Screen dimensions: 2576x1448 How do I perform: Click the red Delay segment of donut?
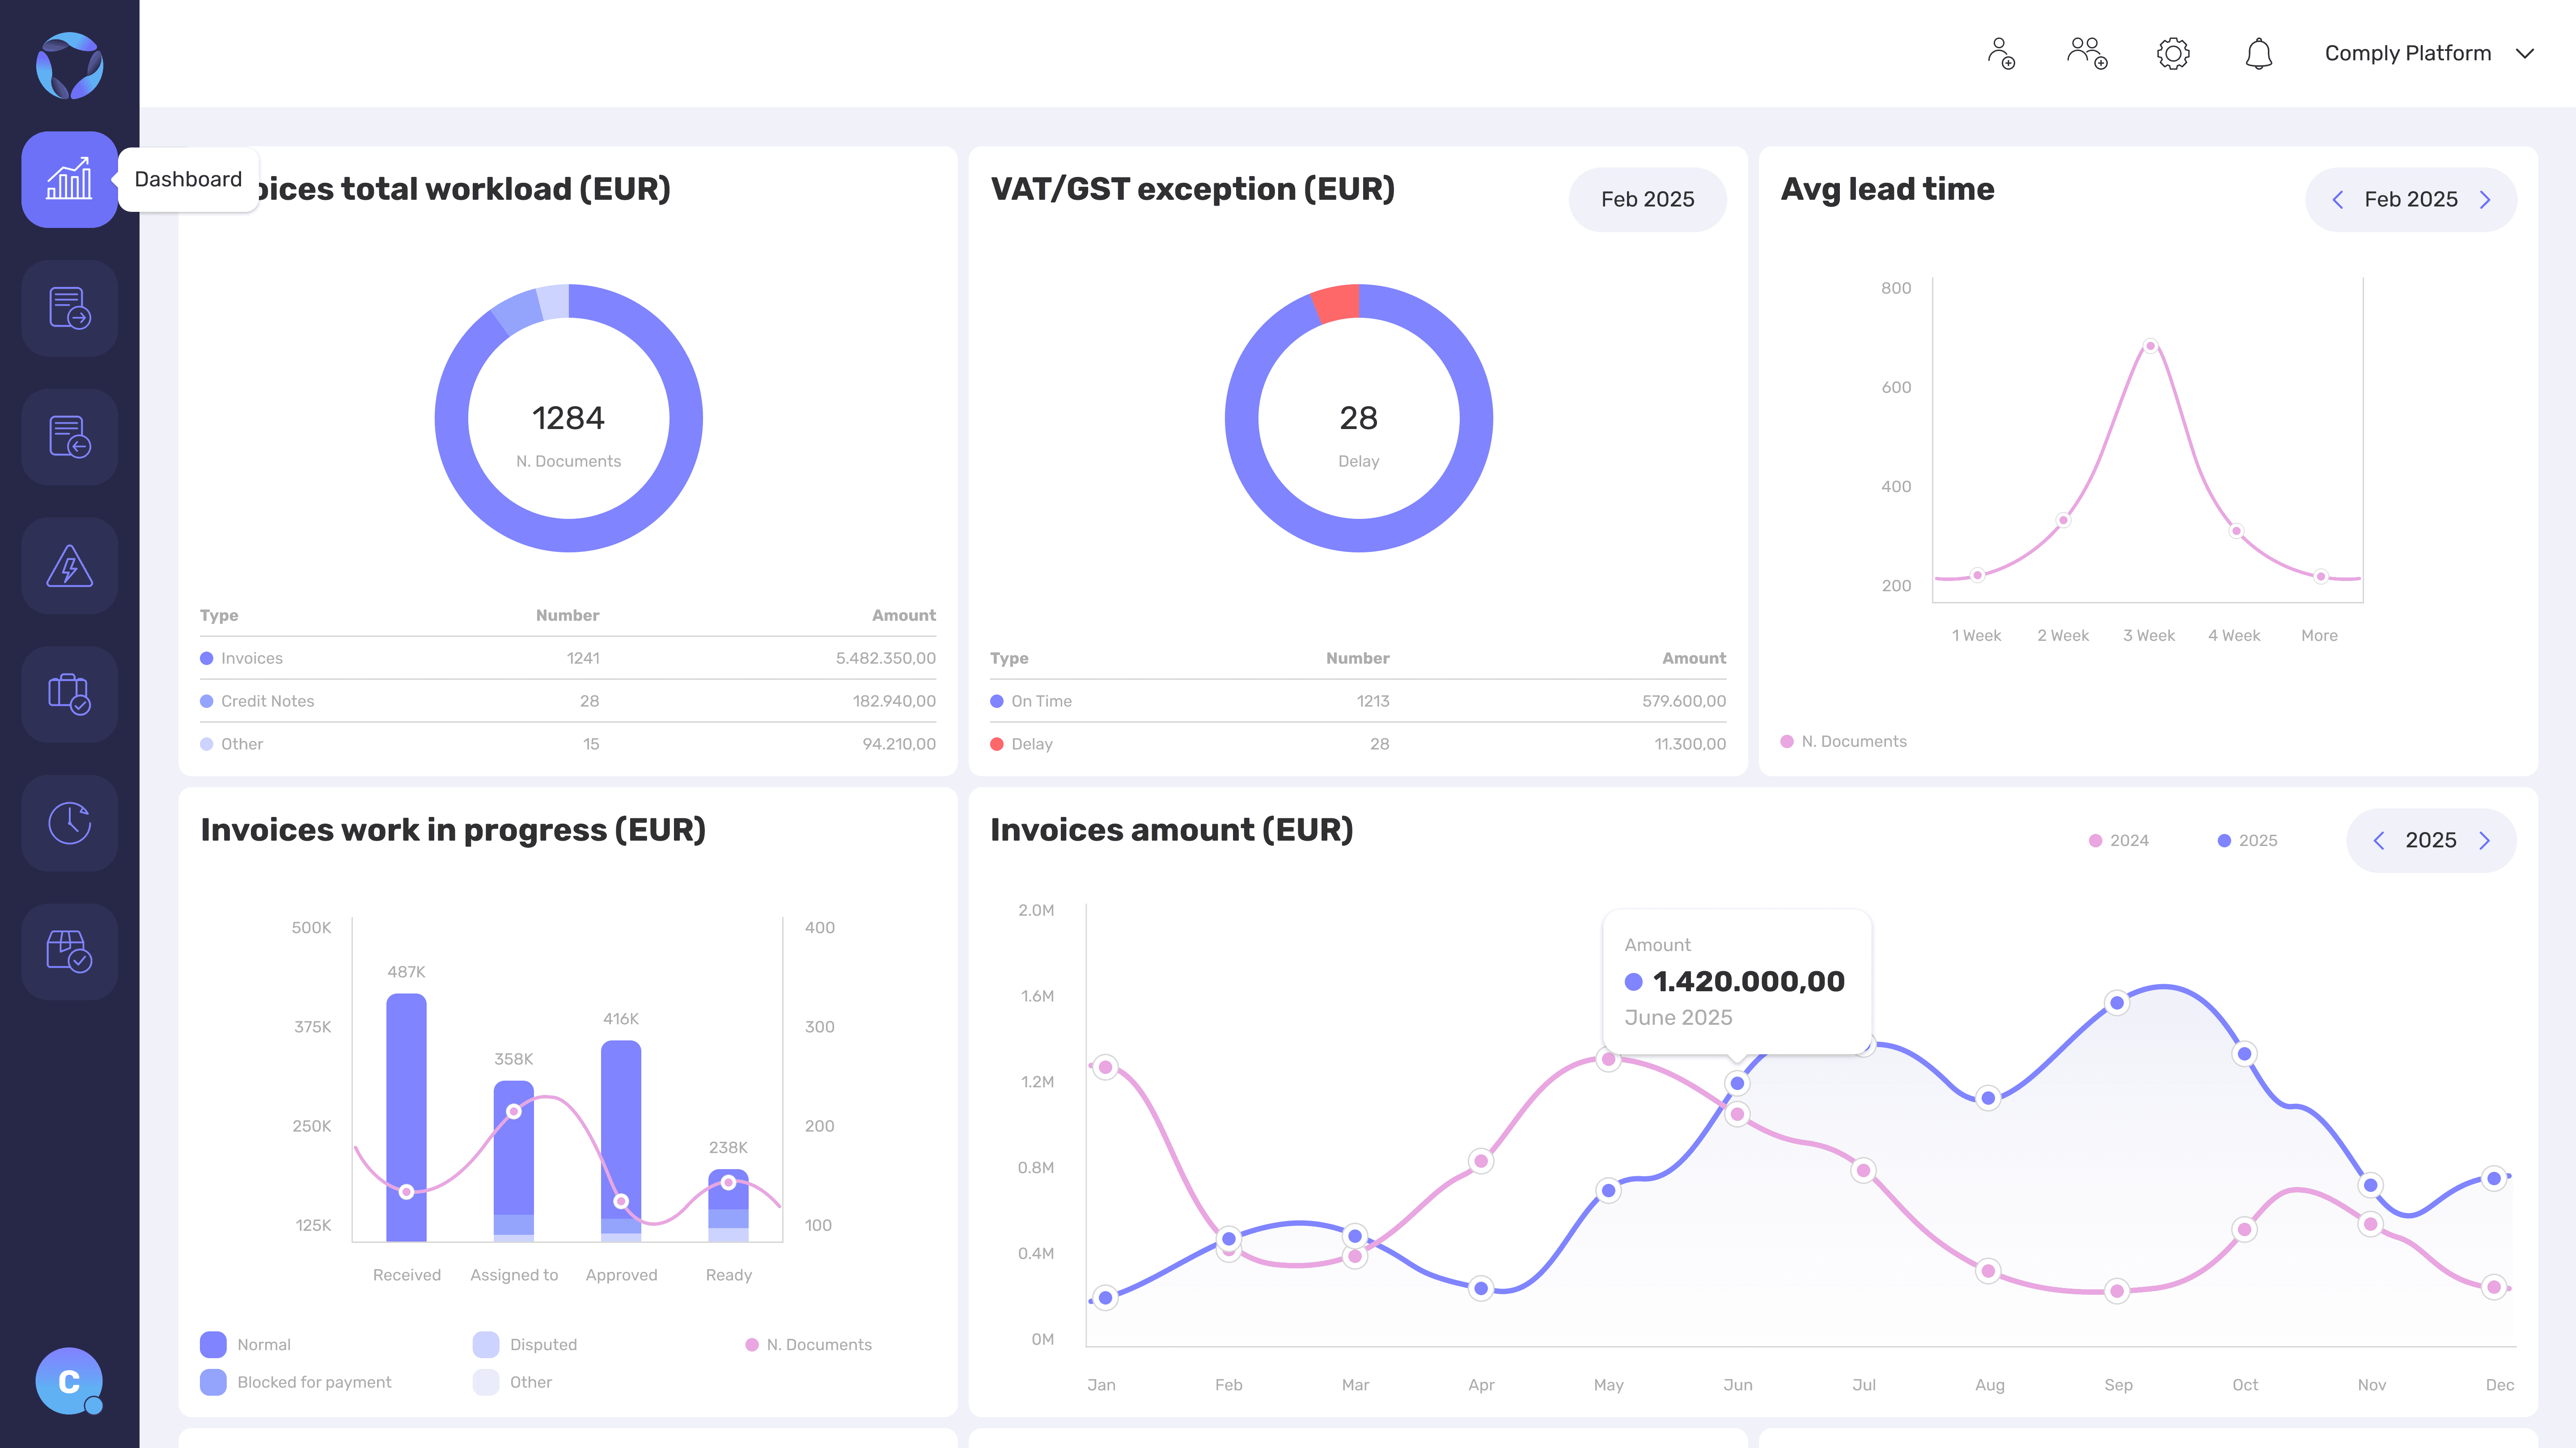pos(1337,303)
